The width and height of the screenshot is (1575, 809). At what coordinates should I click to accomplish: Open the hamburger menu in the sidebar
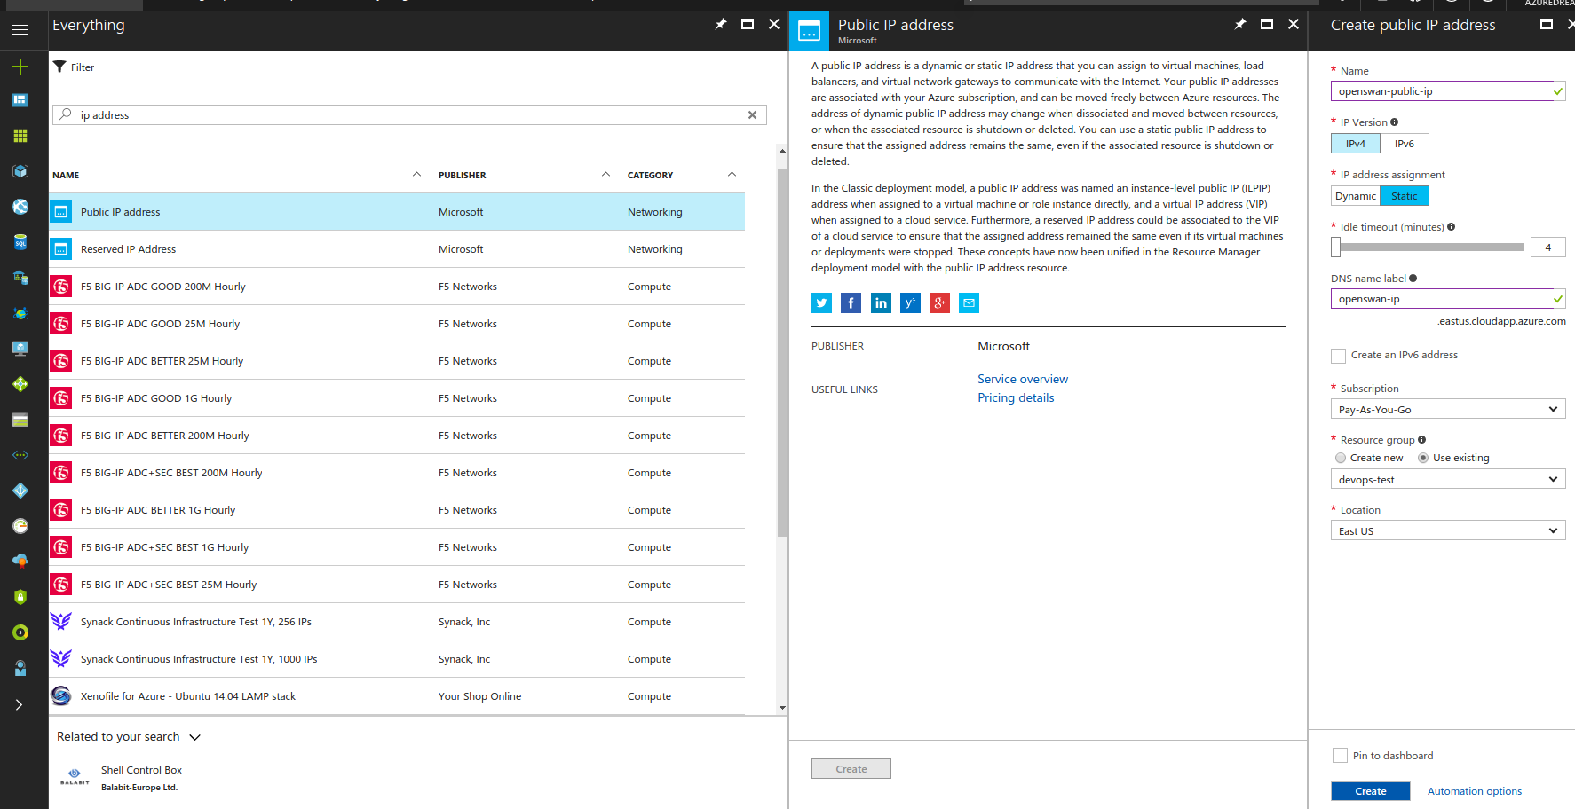(x=20, y=29)
